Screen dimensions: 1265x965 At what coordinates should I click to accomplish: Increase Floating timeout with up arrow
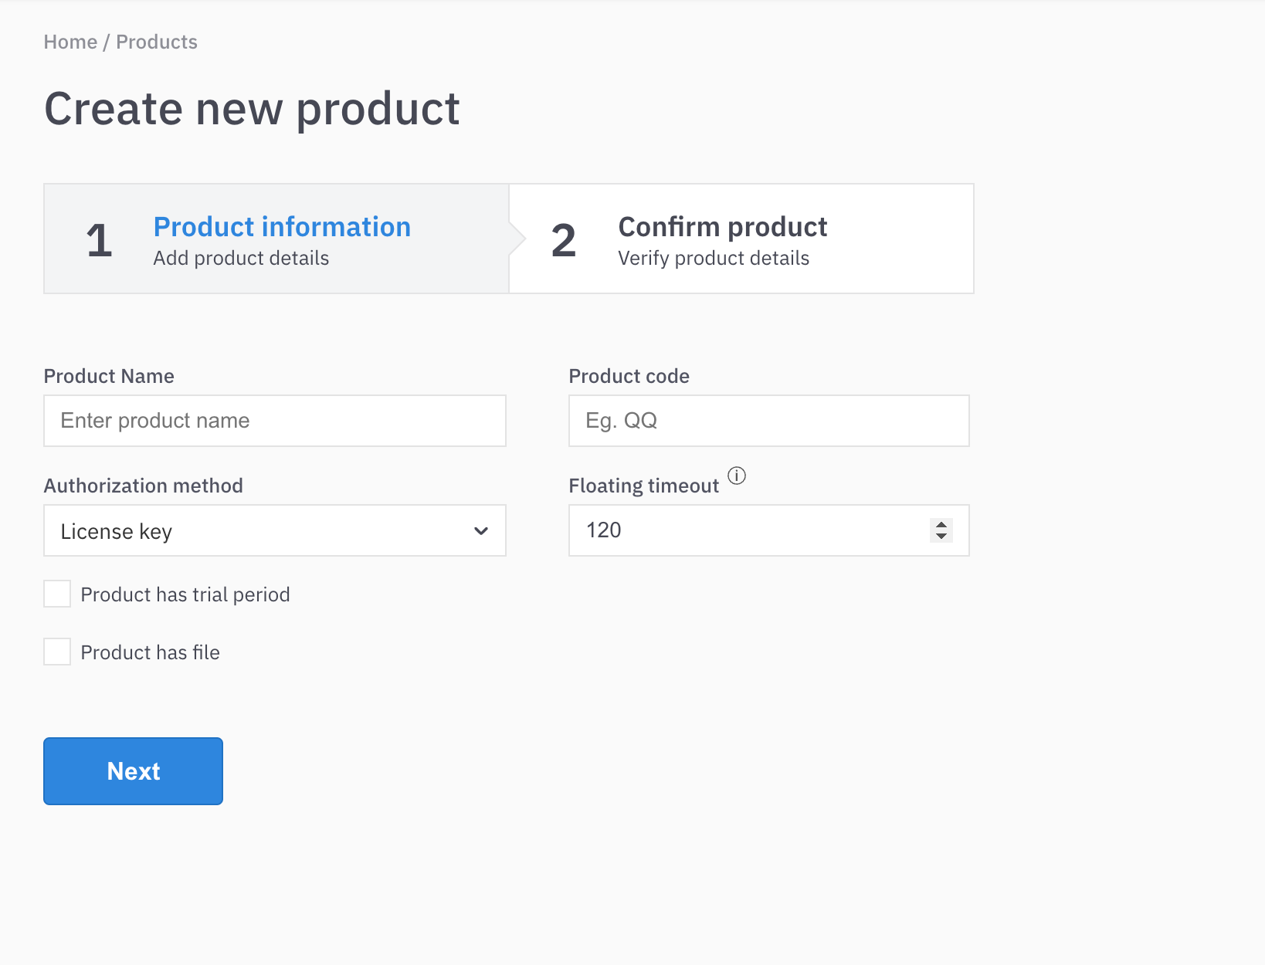[941, 524]
